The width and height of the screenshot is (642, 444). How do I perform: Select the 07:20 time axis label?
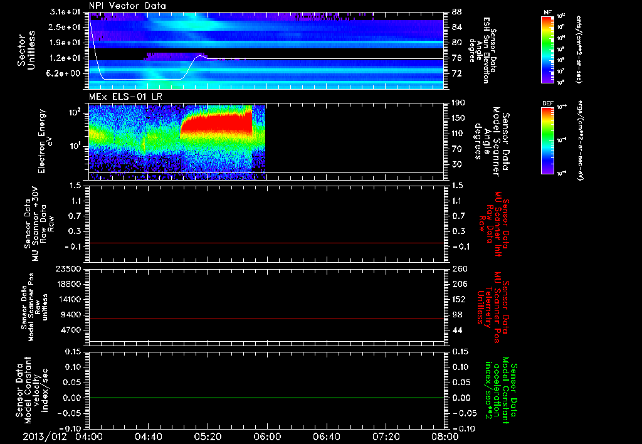point(387,436)
